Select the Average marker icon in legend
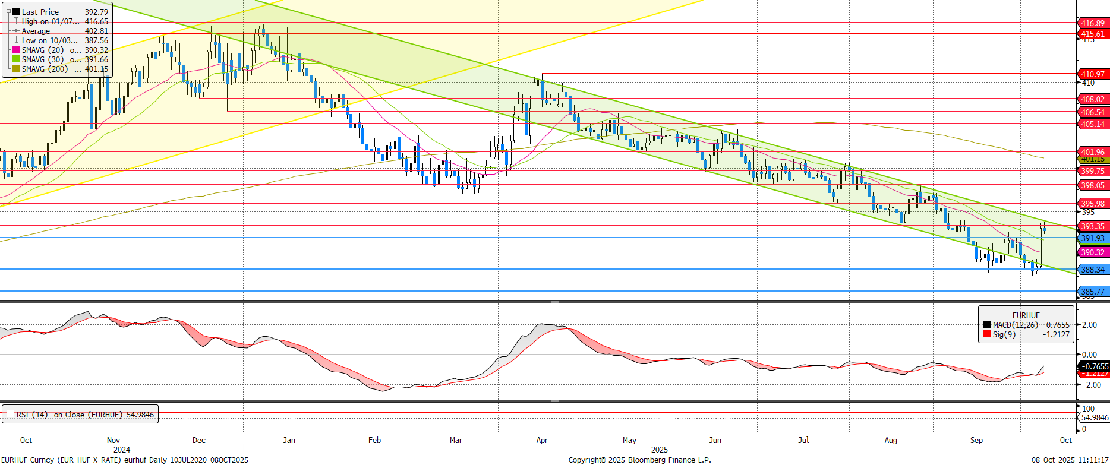The width and height of the screenshot is (1110, 465). click(16, 31)
